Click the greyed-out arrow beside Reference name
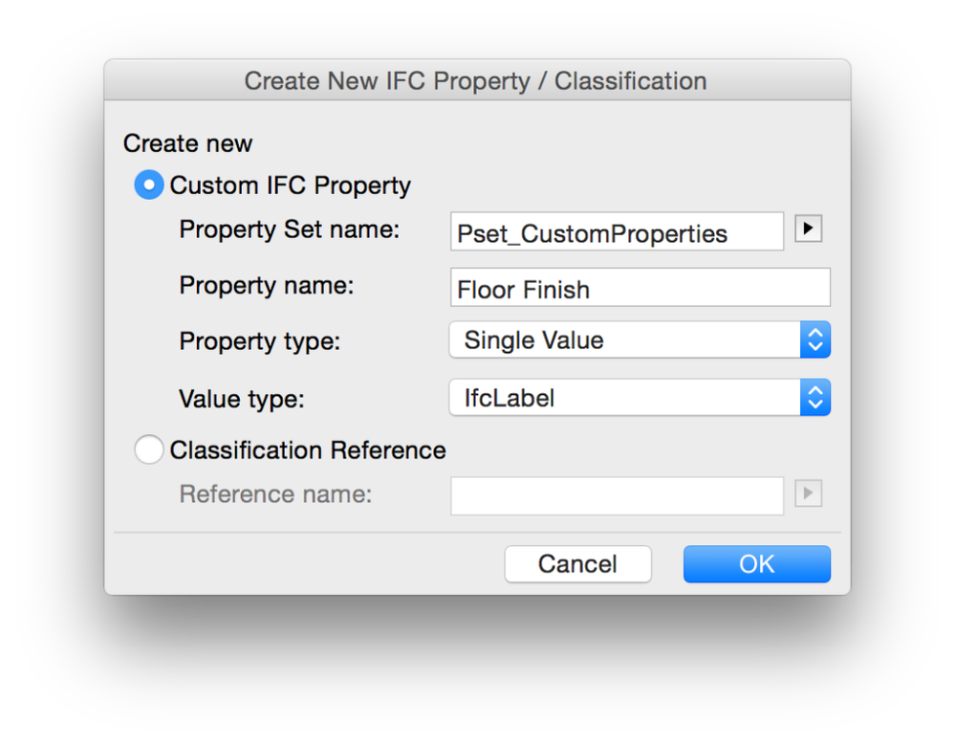Screen dimensions: 955x744 (808, 493)
